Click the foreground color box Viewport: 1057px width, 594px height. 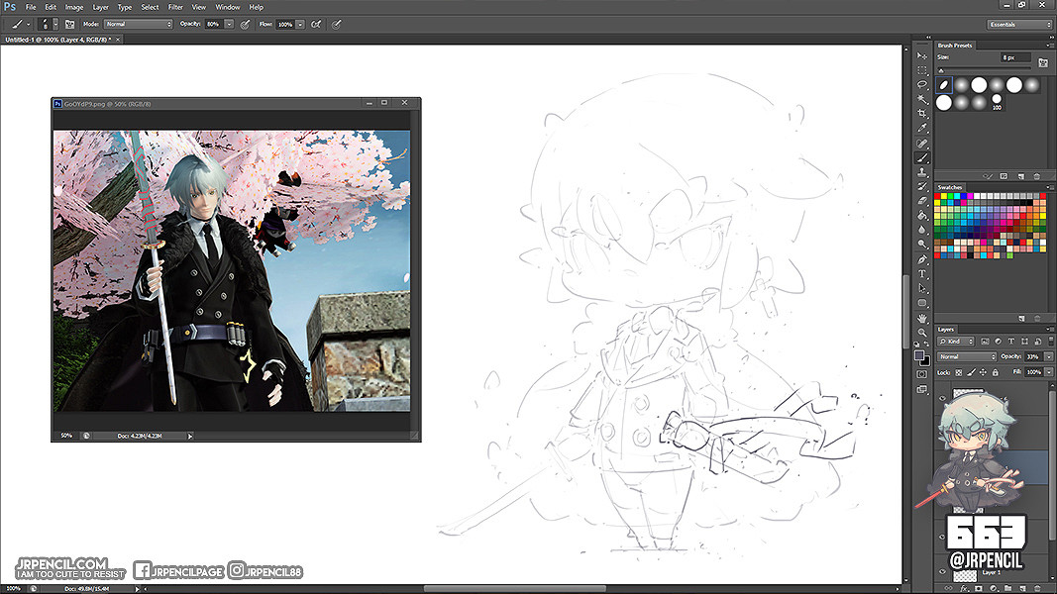[x=919, y=355]
